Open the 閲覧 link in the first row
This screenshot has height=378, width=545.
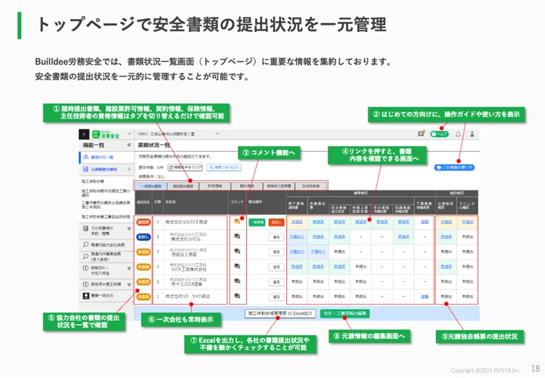425,222
